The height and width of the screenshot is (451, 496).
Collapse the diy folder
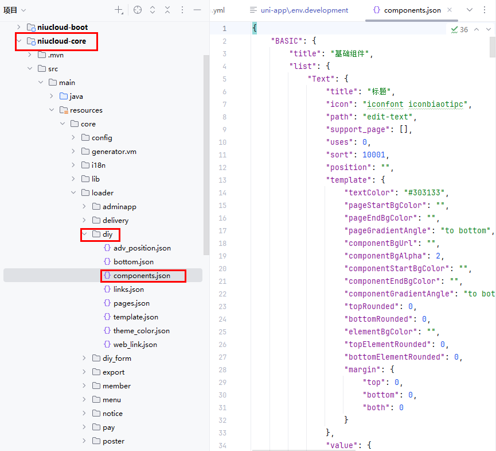pyautogui.click(x=84, y=234)
